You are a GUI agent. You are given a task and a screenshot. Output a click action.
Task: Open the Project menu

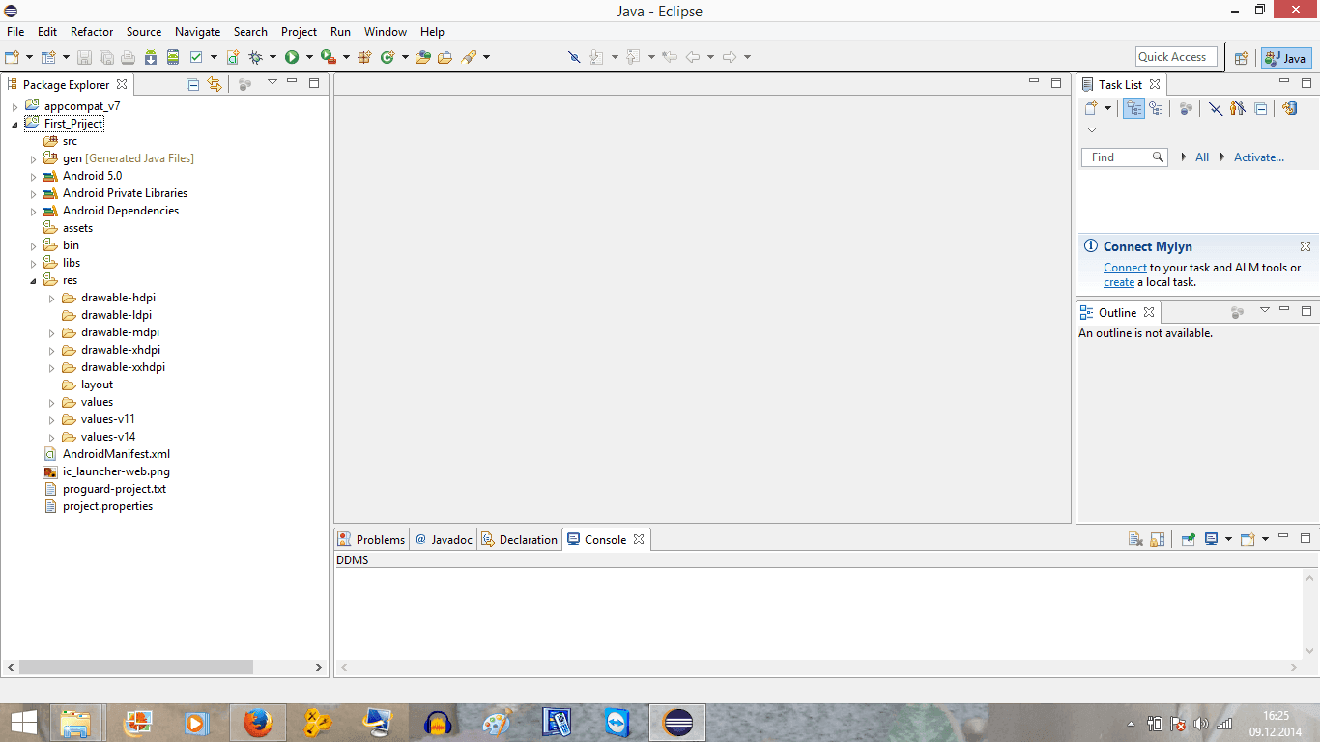[299, 32]
